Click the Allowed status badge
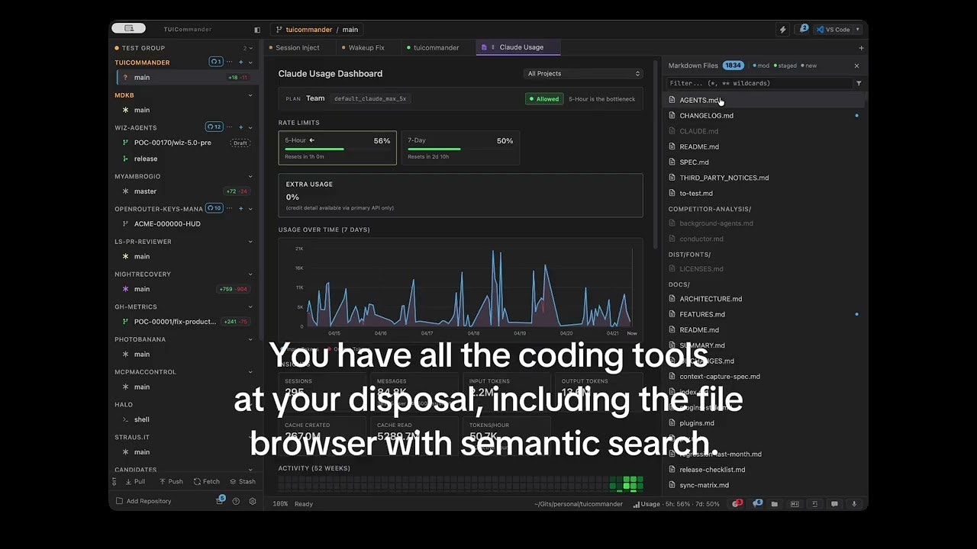Image resolution: width=977 pixels, height=549 pixels. [544, 99]
